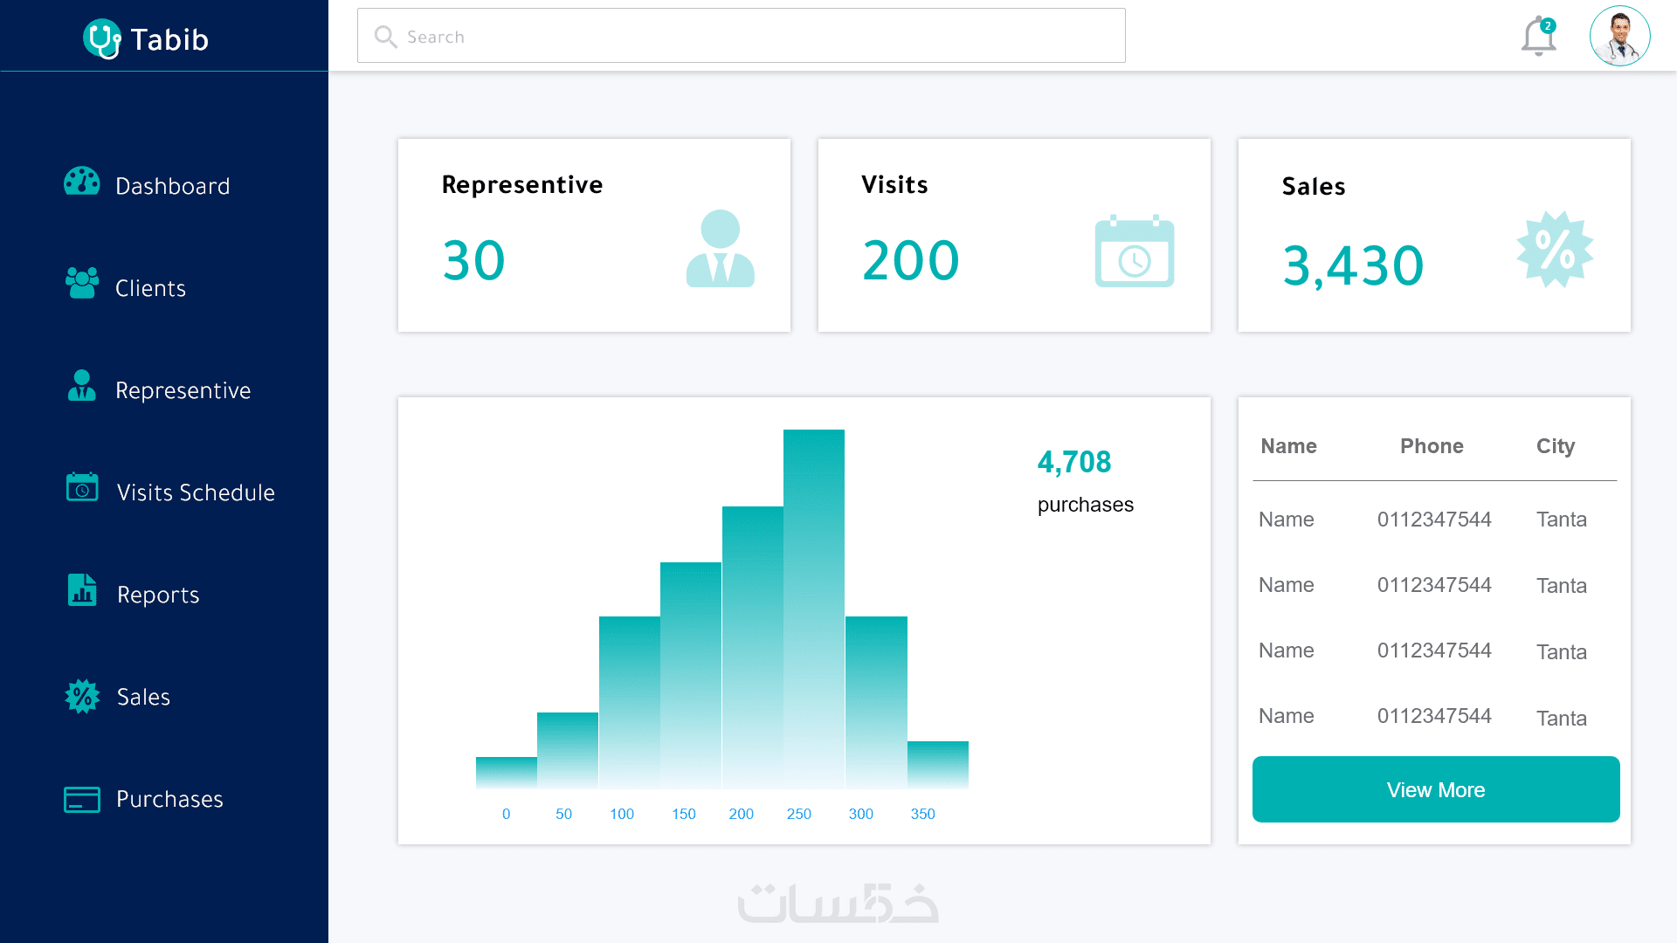Viewport: 1677px width, 943px height.
Task: Click the Dashboard gauge icon in sidebar
Action: tap(82, 182)
